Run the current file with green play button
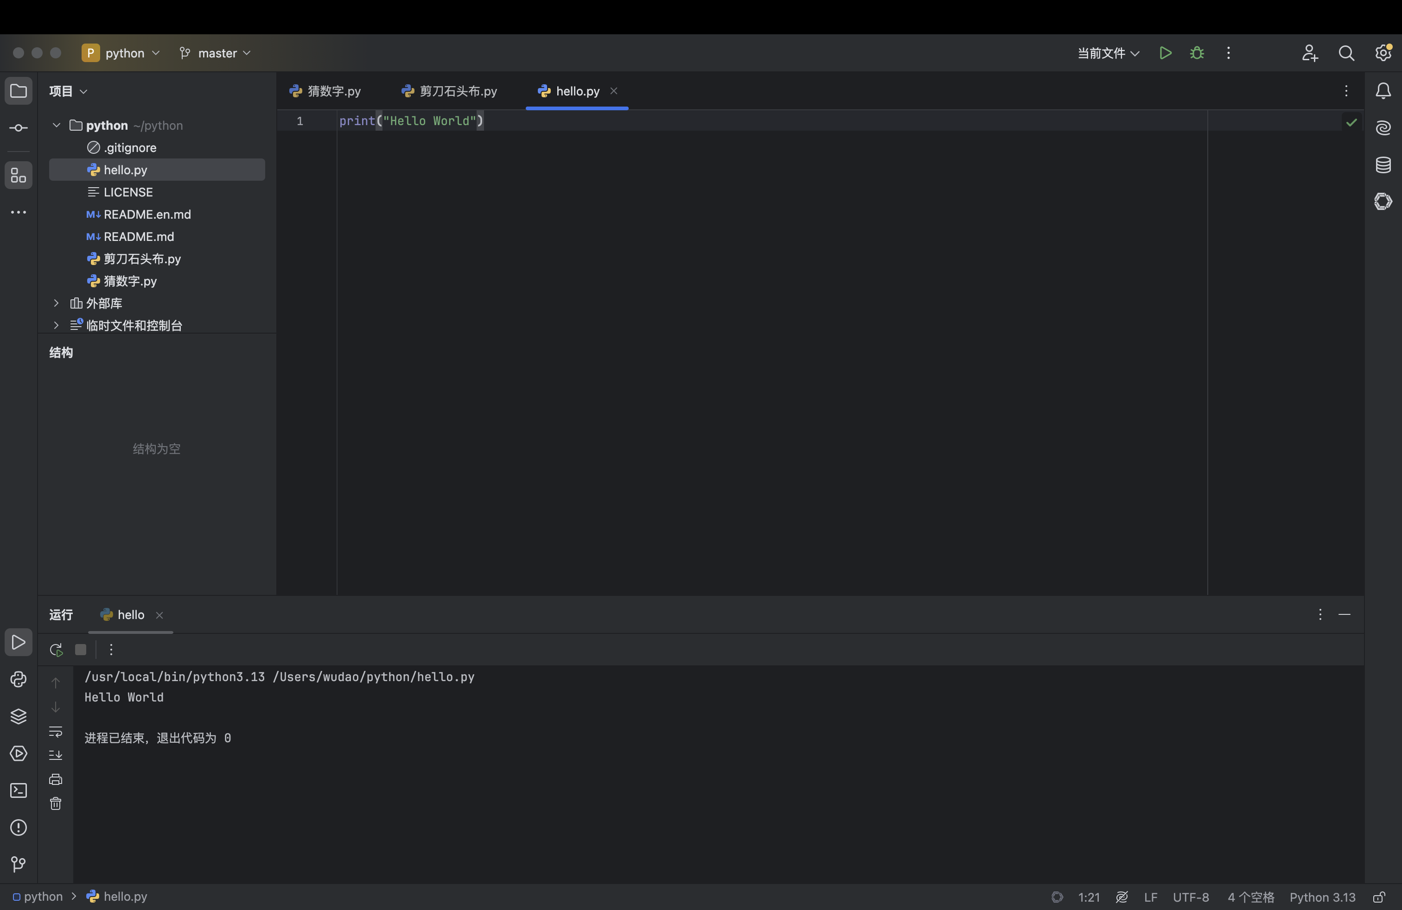Screen dimensions: 1402x910 tap(1165, 53)
